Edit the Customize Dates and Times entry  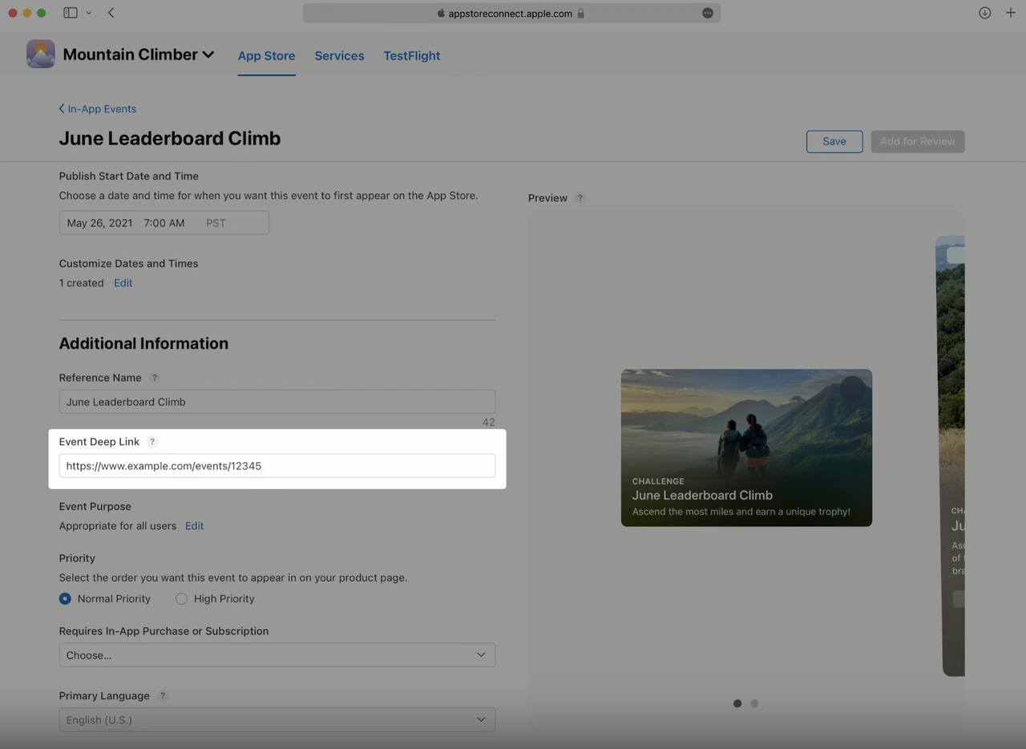coord(123,282)
